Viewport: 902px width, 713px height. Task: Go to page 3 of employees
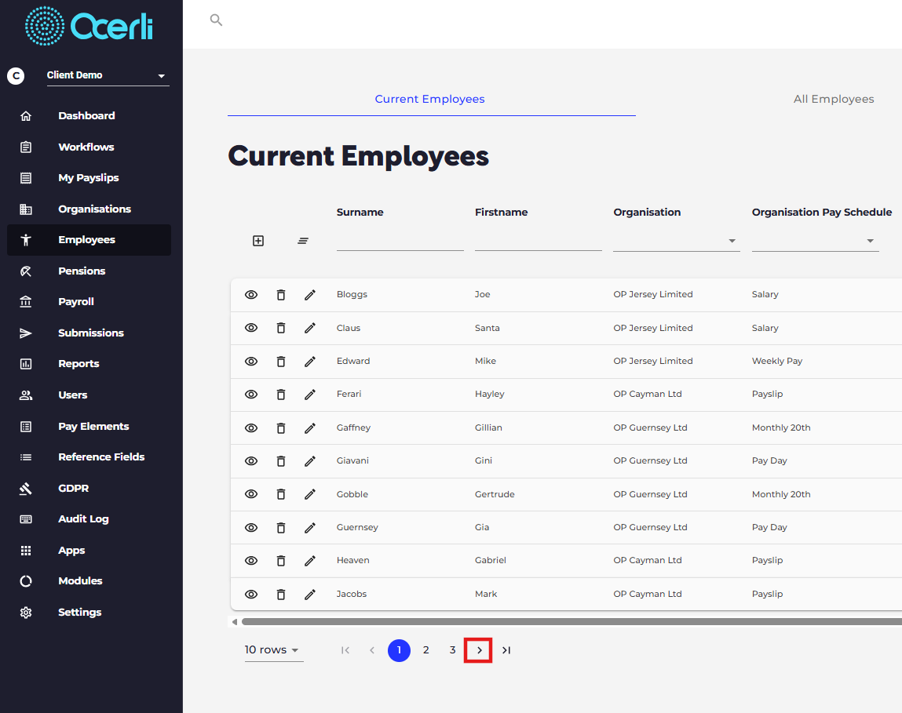pos(453,649)
